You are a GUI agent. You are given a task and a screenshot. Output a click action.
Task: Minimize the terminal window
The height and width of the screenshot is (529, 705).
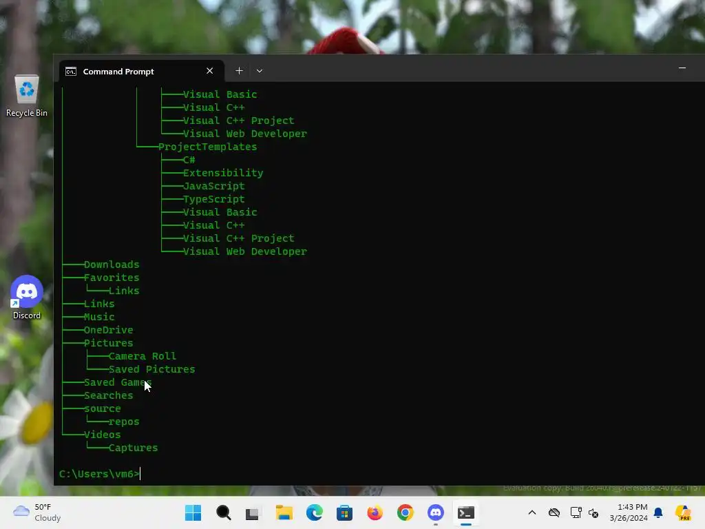(682, 68)
